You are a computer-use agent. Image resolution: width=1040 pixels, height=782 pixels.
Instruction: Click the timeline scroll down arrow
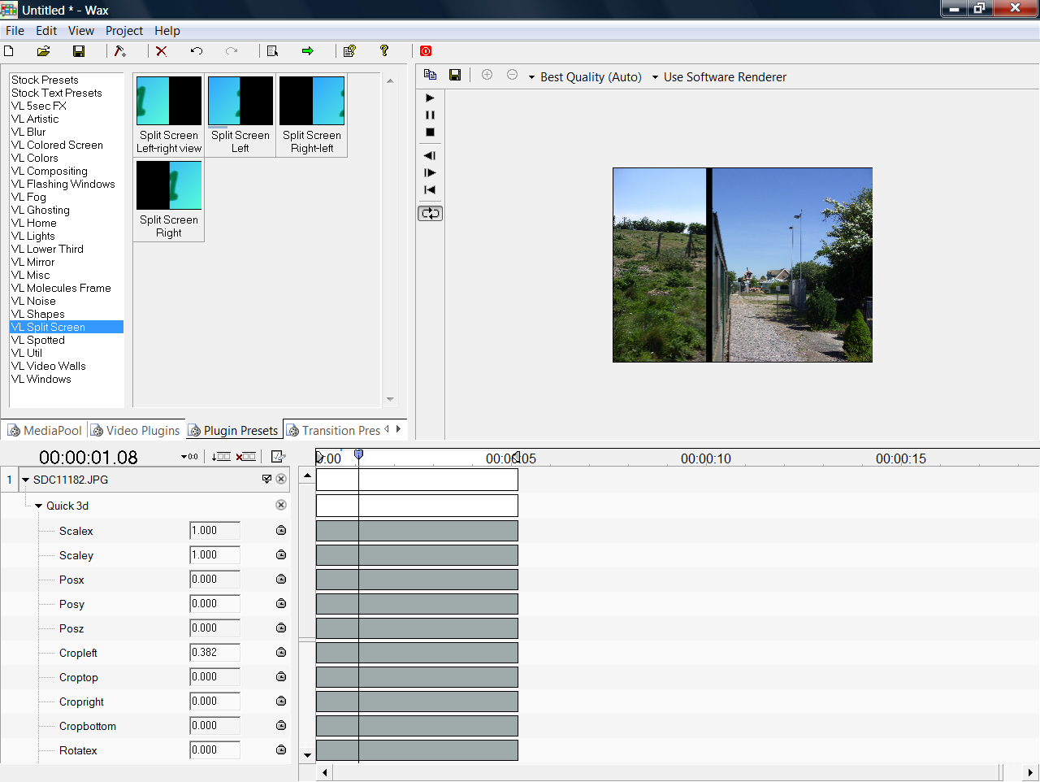(x=307, y=755)
